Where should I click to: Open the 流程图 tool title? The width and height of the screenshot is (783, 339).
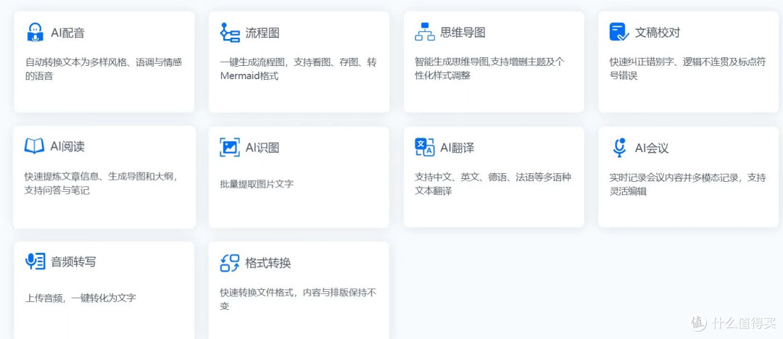tap(262, 33)
